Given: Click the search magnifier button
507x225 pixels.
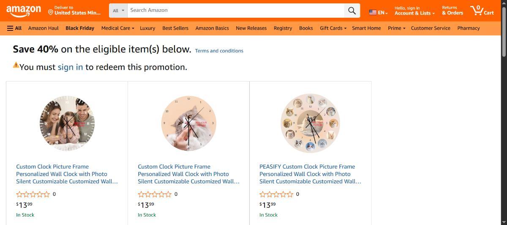Looking at the screenshot, I should pos(352,11).
